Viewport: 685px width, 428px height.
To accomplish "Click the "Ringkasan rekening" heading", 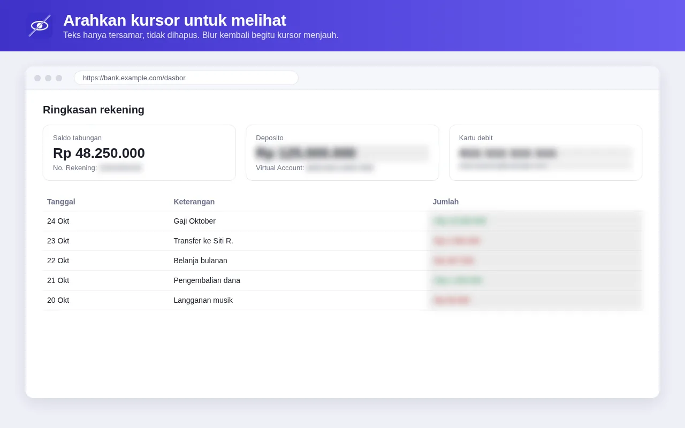I will [x=94, y=110].
